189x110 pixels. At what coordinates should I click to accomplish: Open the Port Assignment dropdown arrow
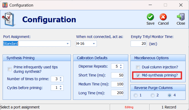click(68, 44)
